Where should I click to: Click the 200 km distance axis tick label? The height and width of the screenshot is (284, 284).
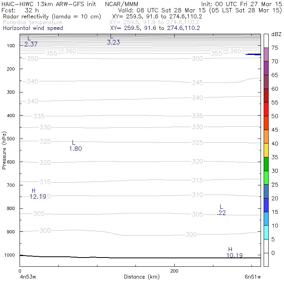(x=174, y=271)
